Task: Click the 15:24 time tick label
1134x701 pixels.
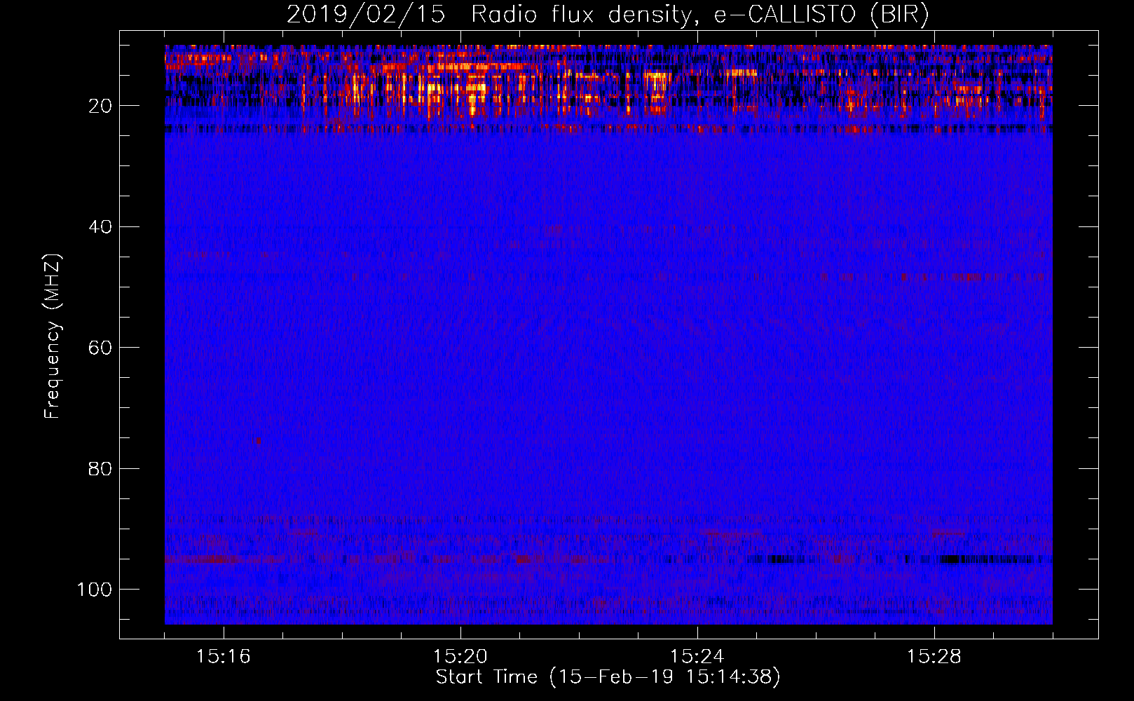Action: point(697,657)
